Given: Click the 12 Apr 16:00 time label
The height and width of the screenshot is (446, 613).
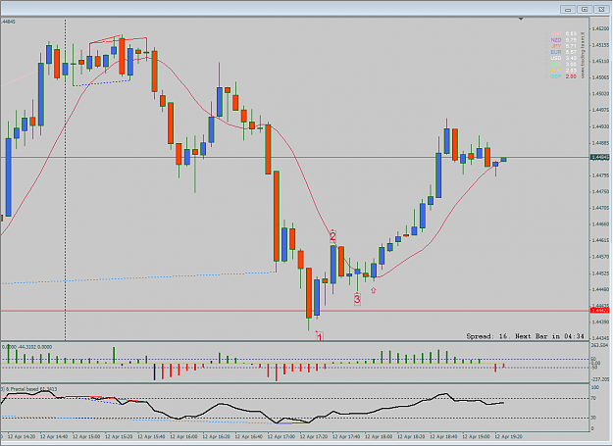Looking at the screenshot, I should tap(183, 436).
